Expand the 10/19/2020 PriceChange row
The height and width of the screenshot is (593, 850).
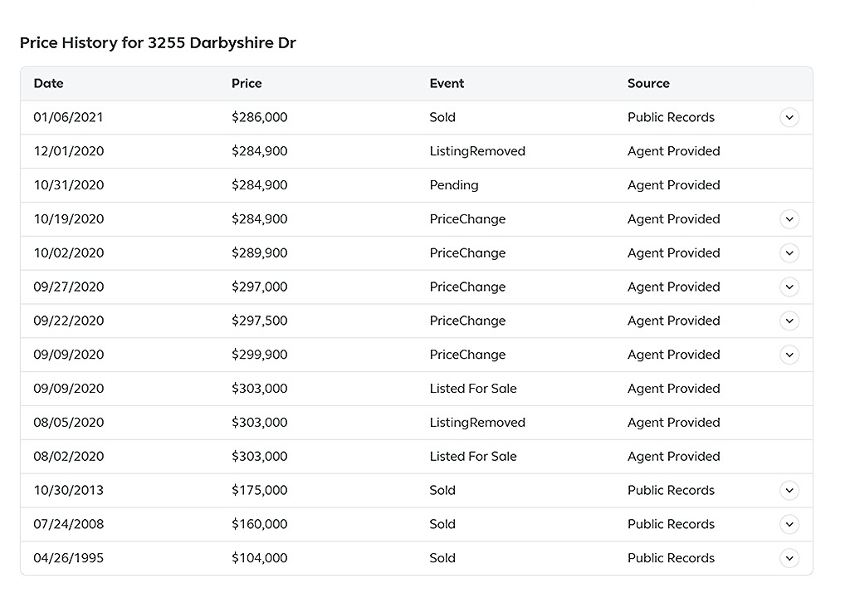[789, 219]
